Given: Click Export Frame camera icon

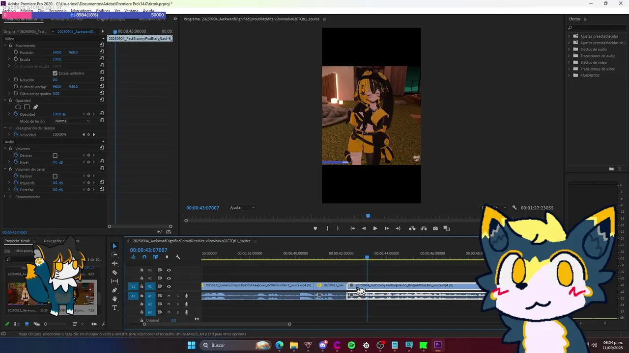Looking at the screenshot, I should coord(435,228).
